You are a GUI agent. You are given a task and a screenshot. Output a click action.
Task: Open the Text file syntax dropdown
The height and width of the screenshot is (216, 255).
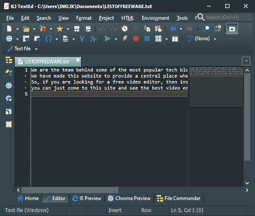tap(36, 49)
